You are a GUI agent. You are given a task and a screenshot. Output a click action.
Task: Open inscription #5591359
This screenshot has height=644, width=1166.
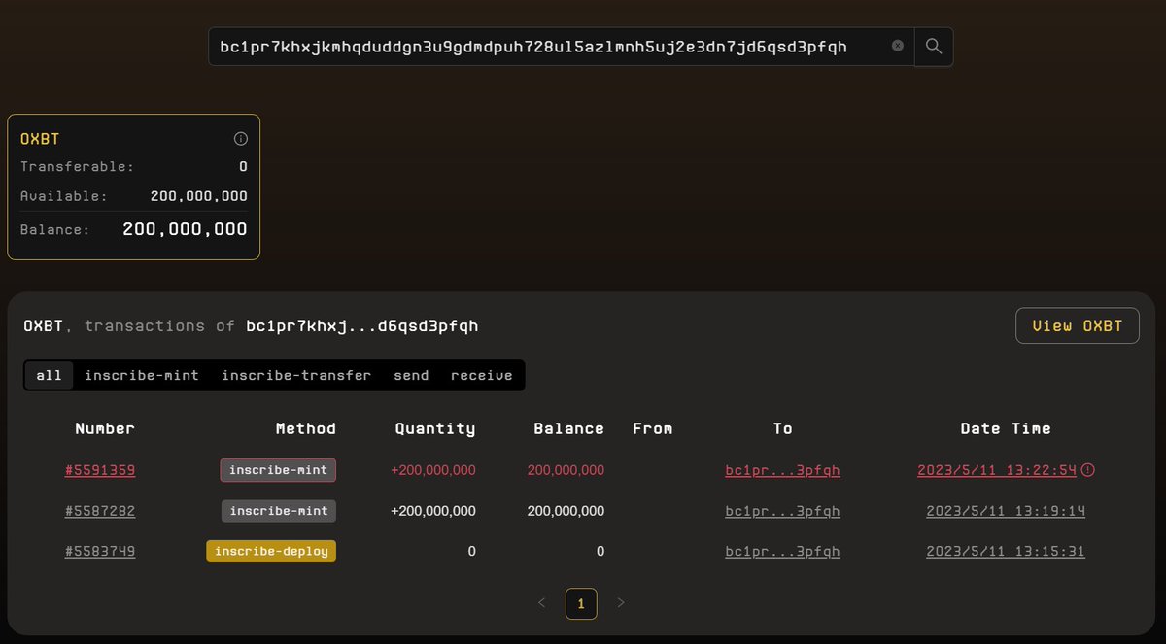click(x=100, y=470)
